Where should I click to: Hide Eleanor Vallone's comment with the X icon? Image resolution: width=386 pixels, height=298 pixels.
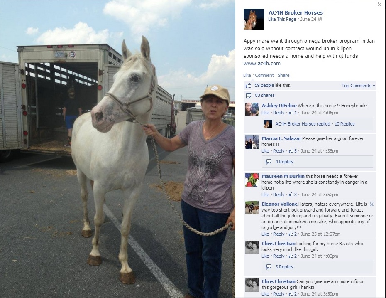pos(372,204)
